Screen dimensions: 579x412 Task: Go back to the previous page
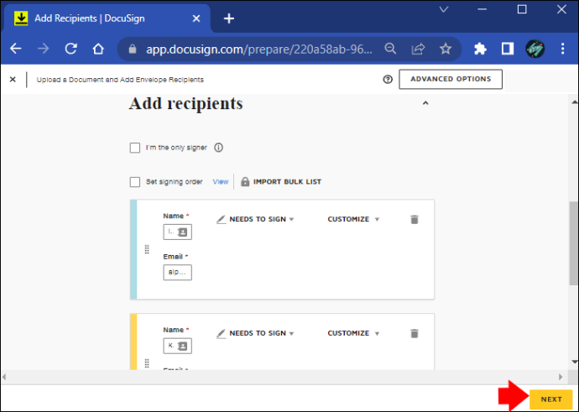[16, 49]
